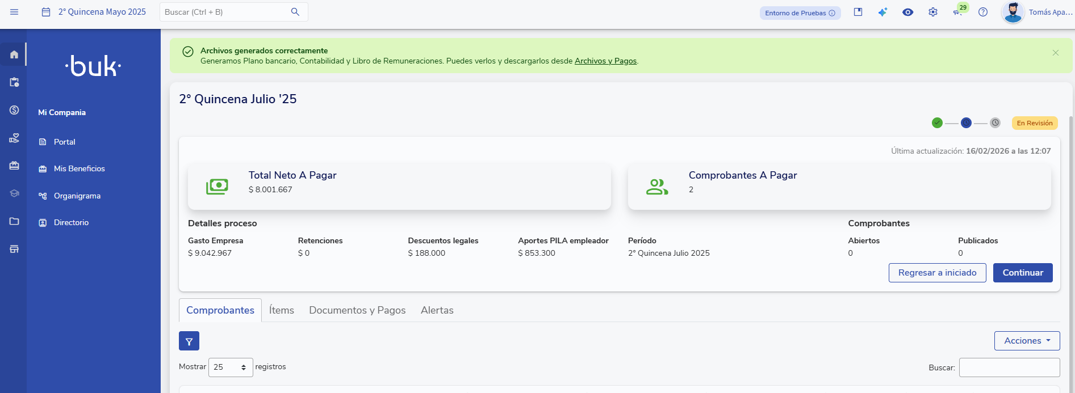The height and width of the screenshot is (393, 1075).
Task: Expand the Acciones dropdown
Action: pos(1027,341)
